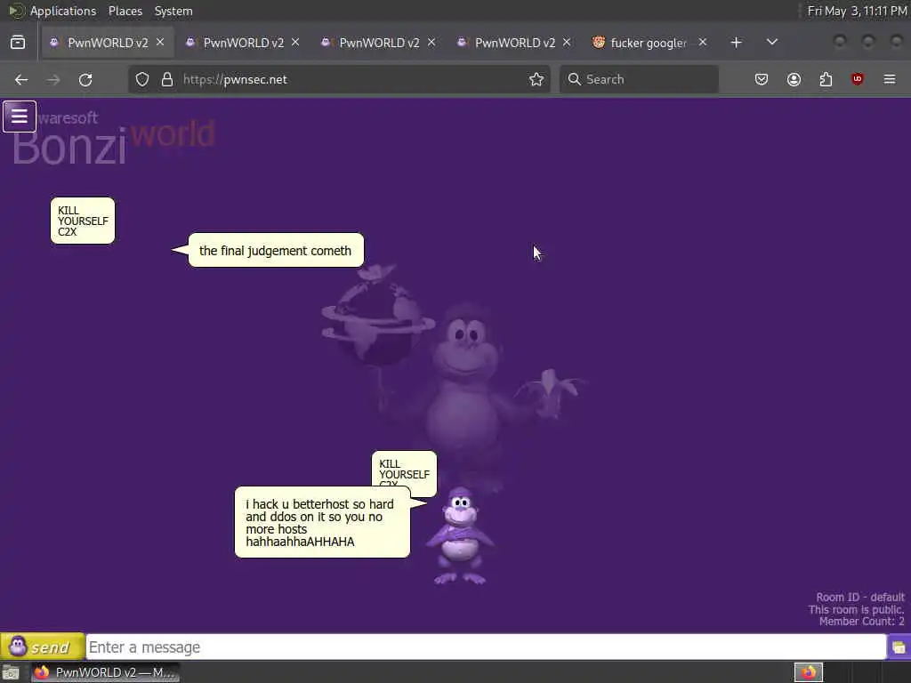The width and height of the screenshot is (911, 683).
Task: Click the small purple Bonzi character
Action: pos(460,536)
